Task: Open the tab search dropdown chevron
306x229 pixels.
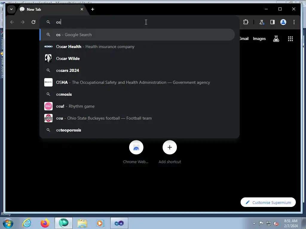Action: pos(11,9)
